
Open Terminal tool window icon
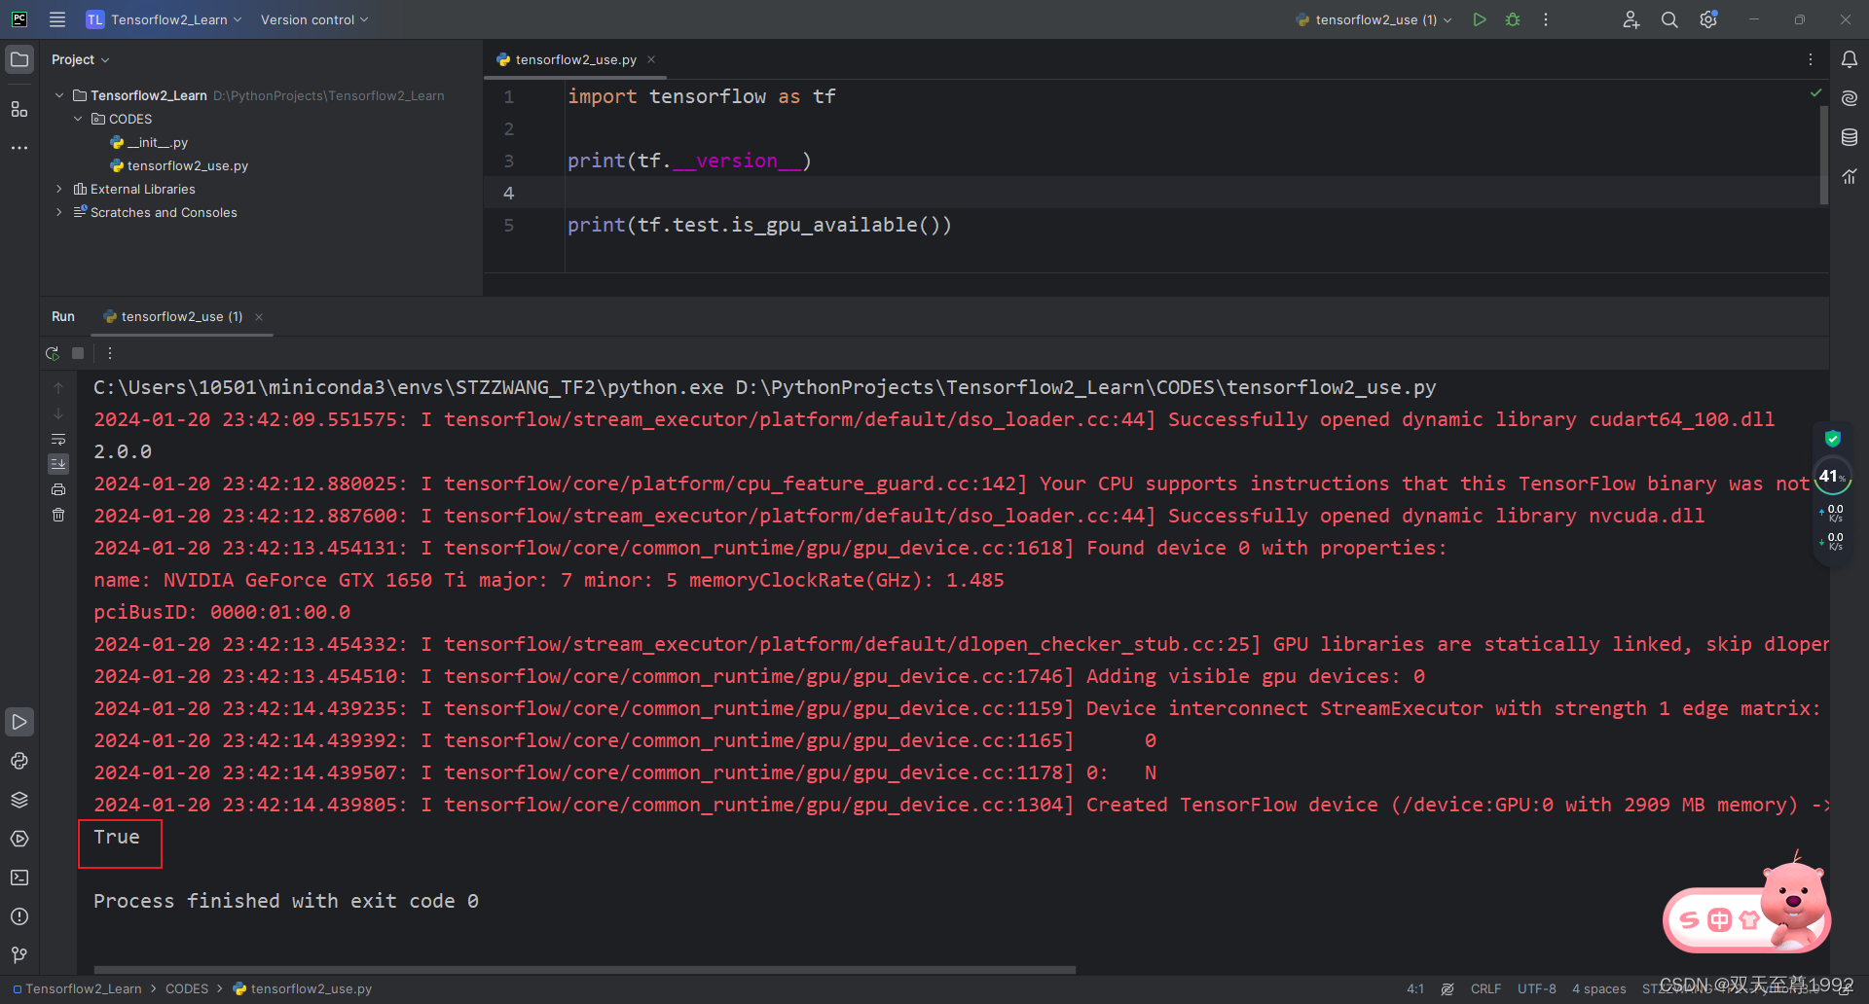[x=19, y=878]
